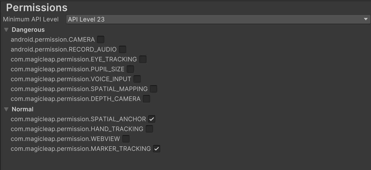The height and width of the screenshot is (170, 371).
Task: Select the API Level 23 combo box
Action: pyautogui.click(x=182, y=19)
